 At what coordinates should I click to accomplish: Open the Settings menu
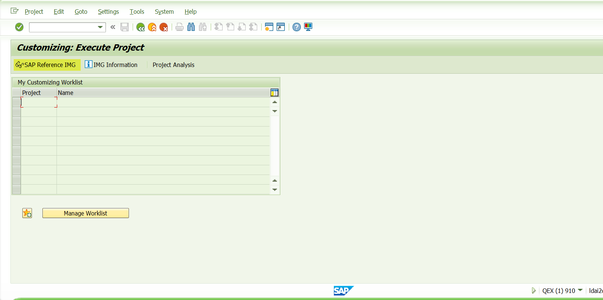[x=109, y=12]
